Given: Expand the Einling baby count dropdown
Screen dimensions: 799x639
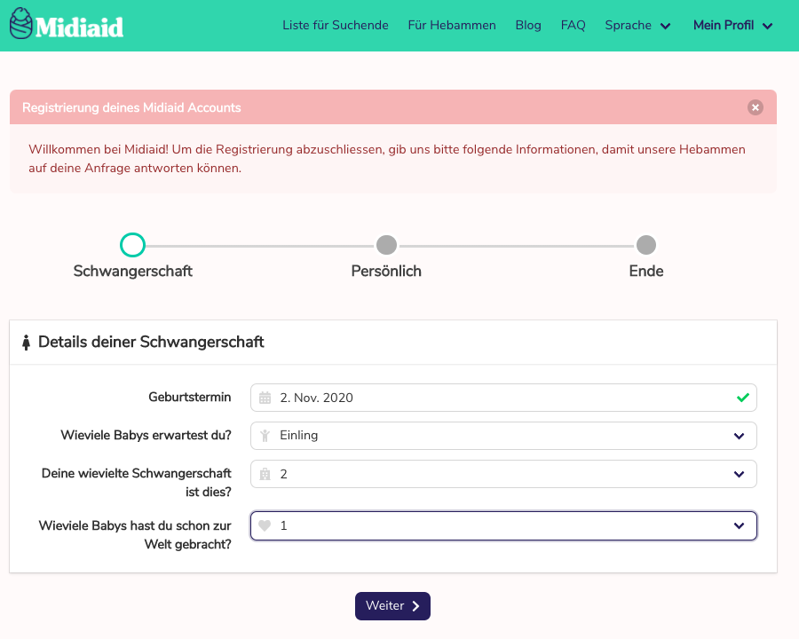Looking at the screenshot, I should tap(503, 436).
